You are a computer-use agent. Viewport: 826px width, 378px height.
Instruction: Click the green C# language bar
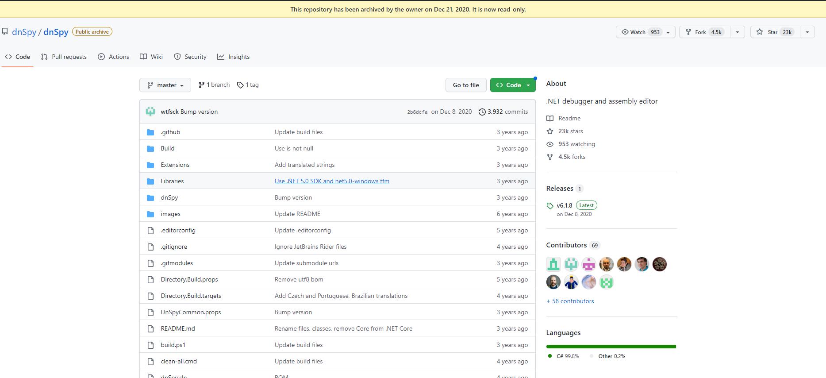[611, 347]
